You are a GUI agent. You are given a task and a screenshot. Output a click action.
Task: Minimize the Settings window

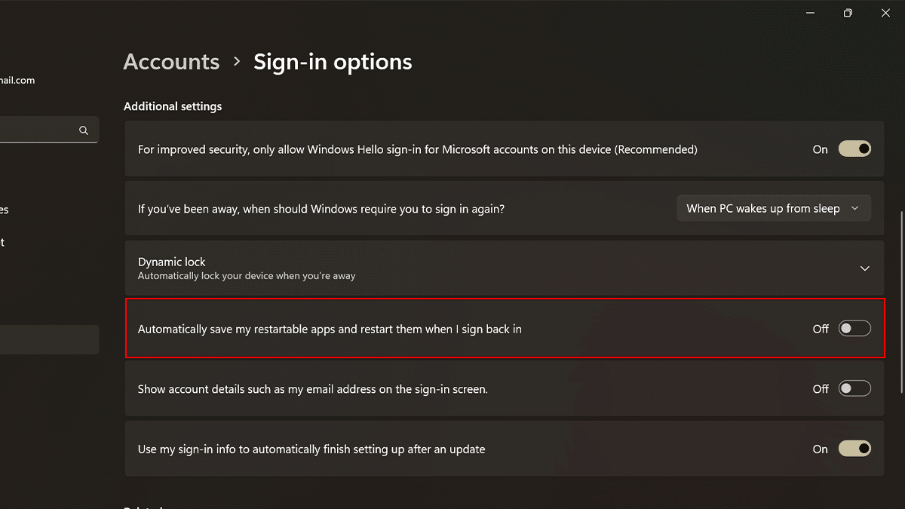point(810,13)
